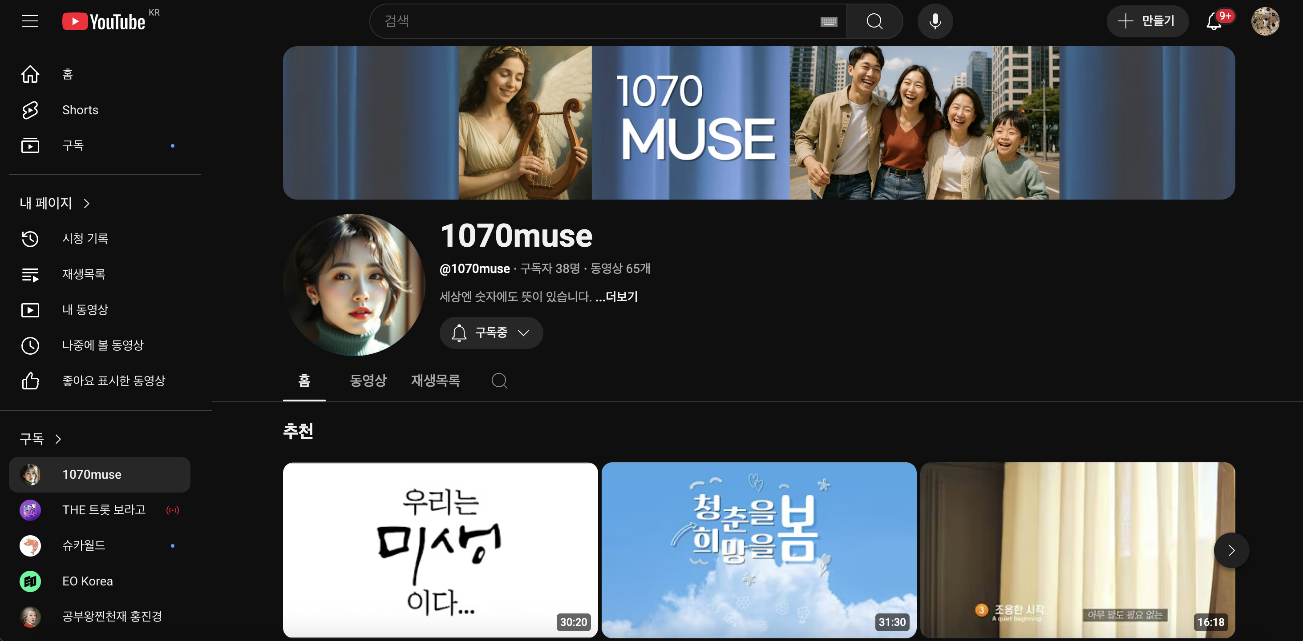This screenshot has height=641, width=1303.
Task: Click into the 검색 search field
Action: (x=597, y=21)
